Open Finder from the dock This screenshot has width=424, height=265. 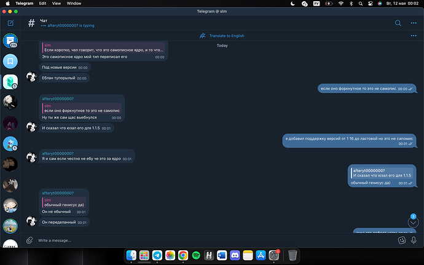pyautogui.click(x=132, y=255)
